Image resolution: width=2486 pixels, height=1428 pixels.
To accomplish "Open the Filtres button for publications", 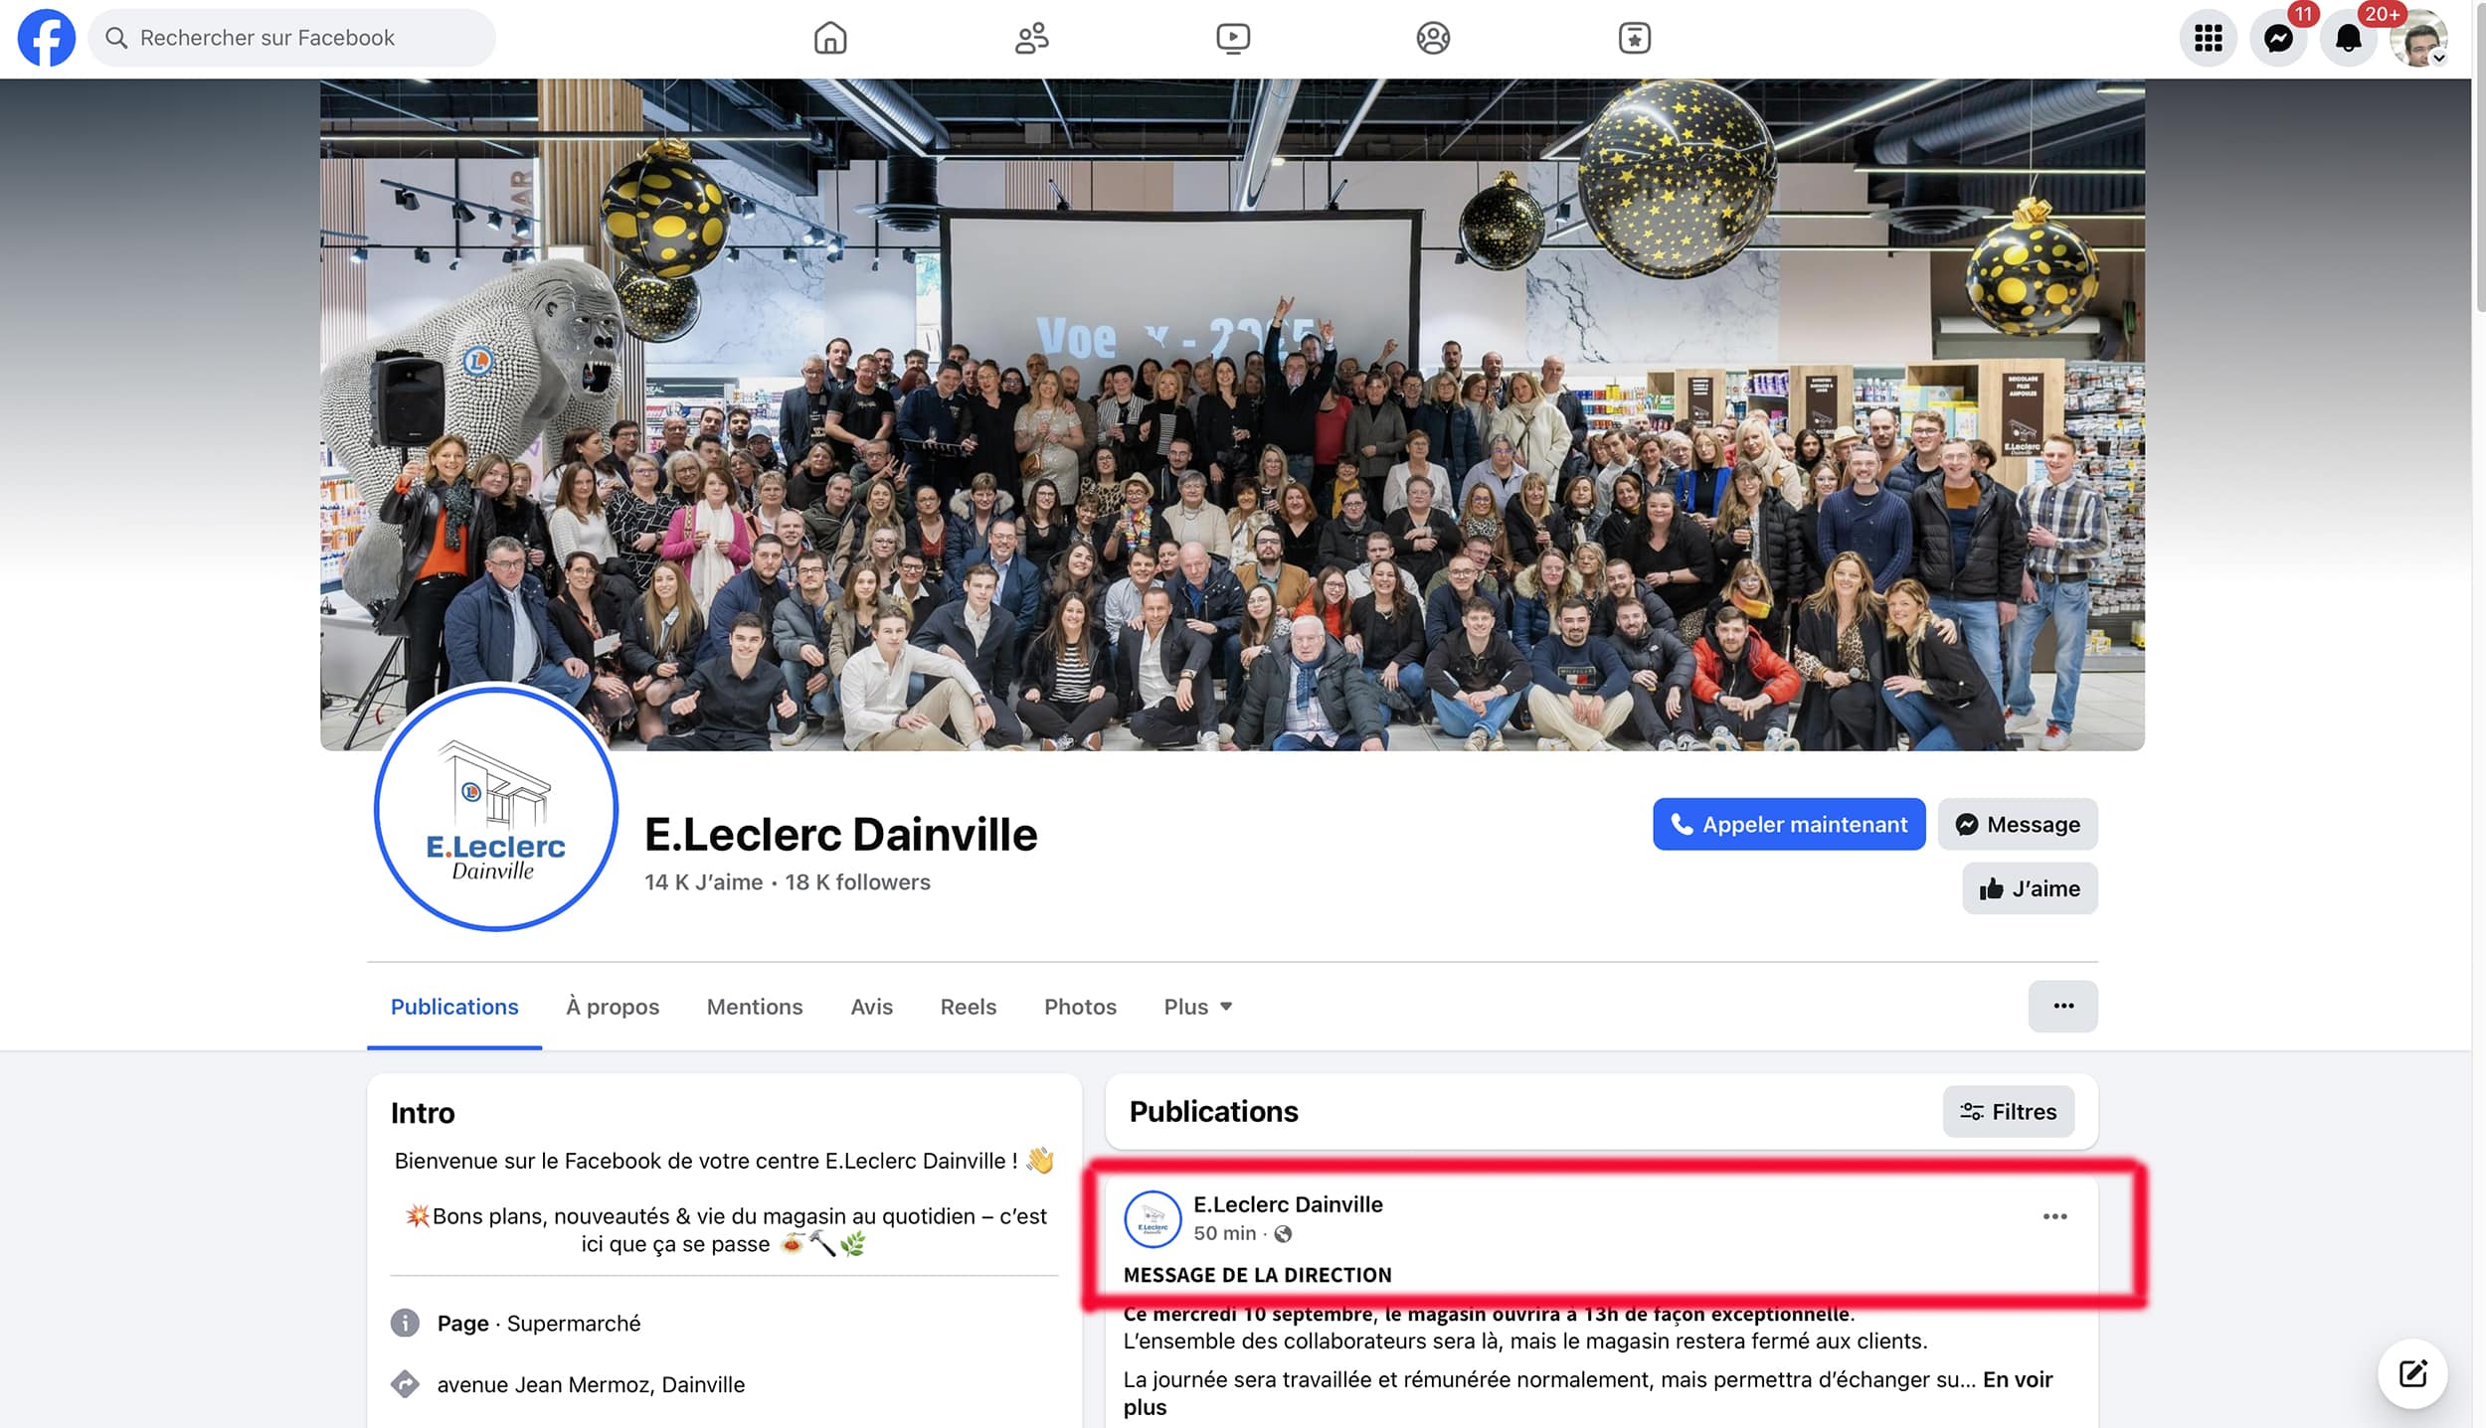I will pyautogui.click(x=2008, y=1111).
